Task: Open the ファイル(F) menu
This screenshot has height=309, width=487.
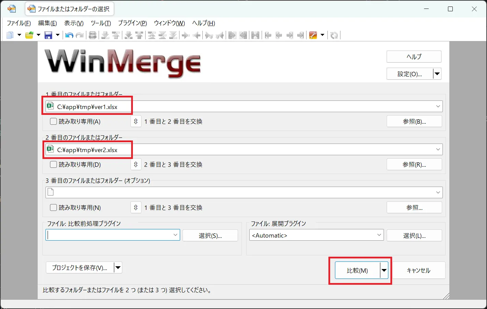Action: point(19,23)
